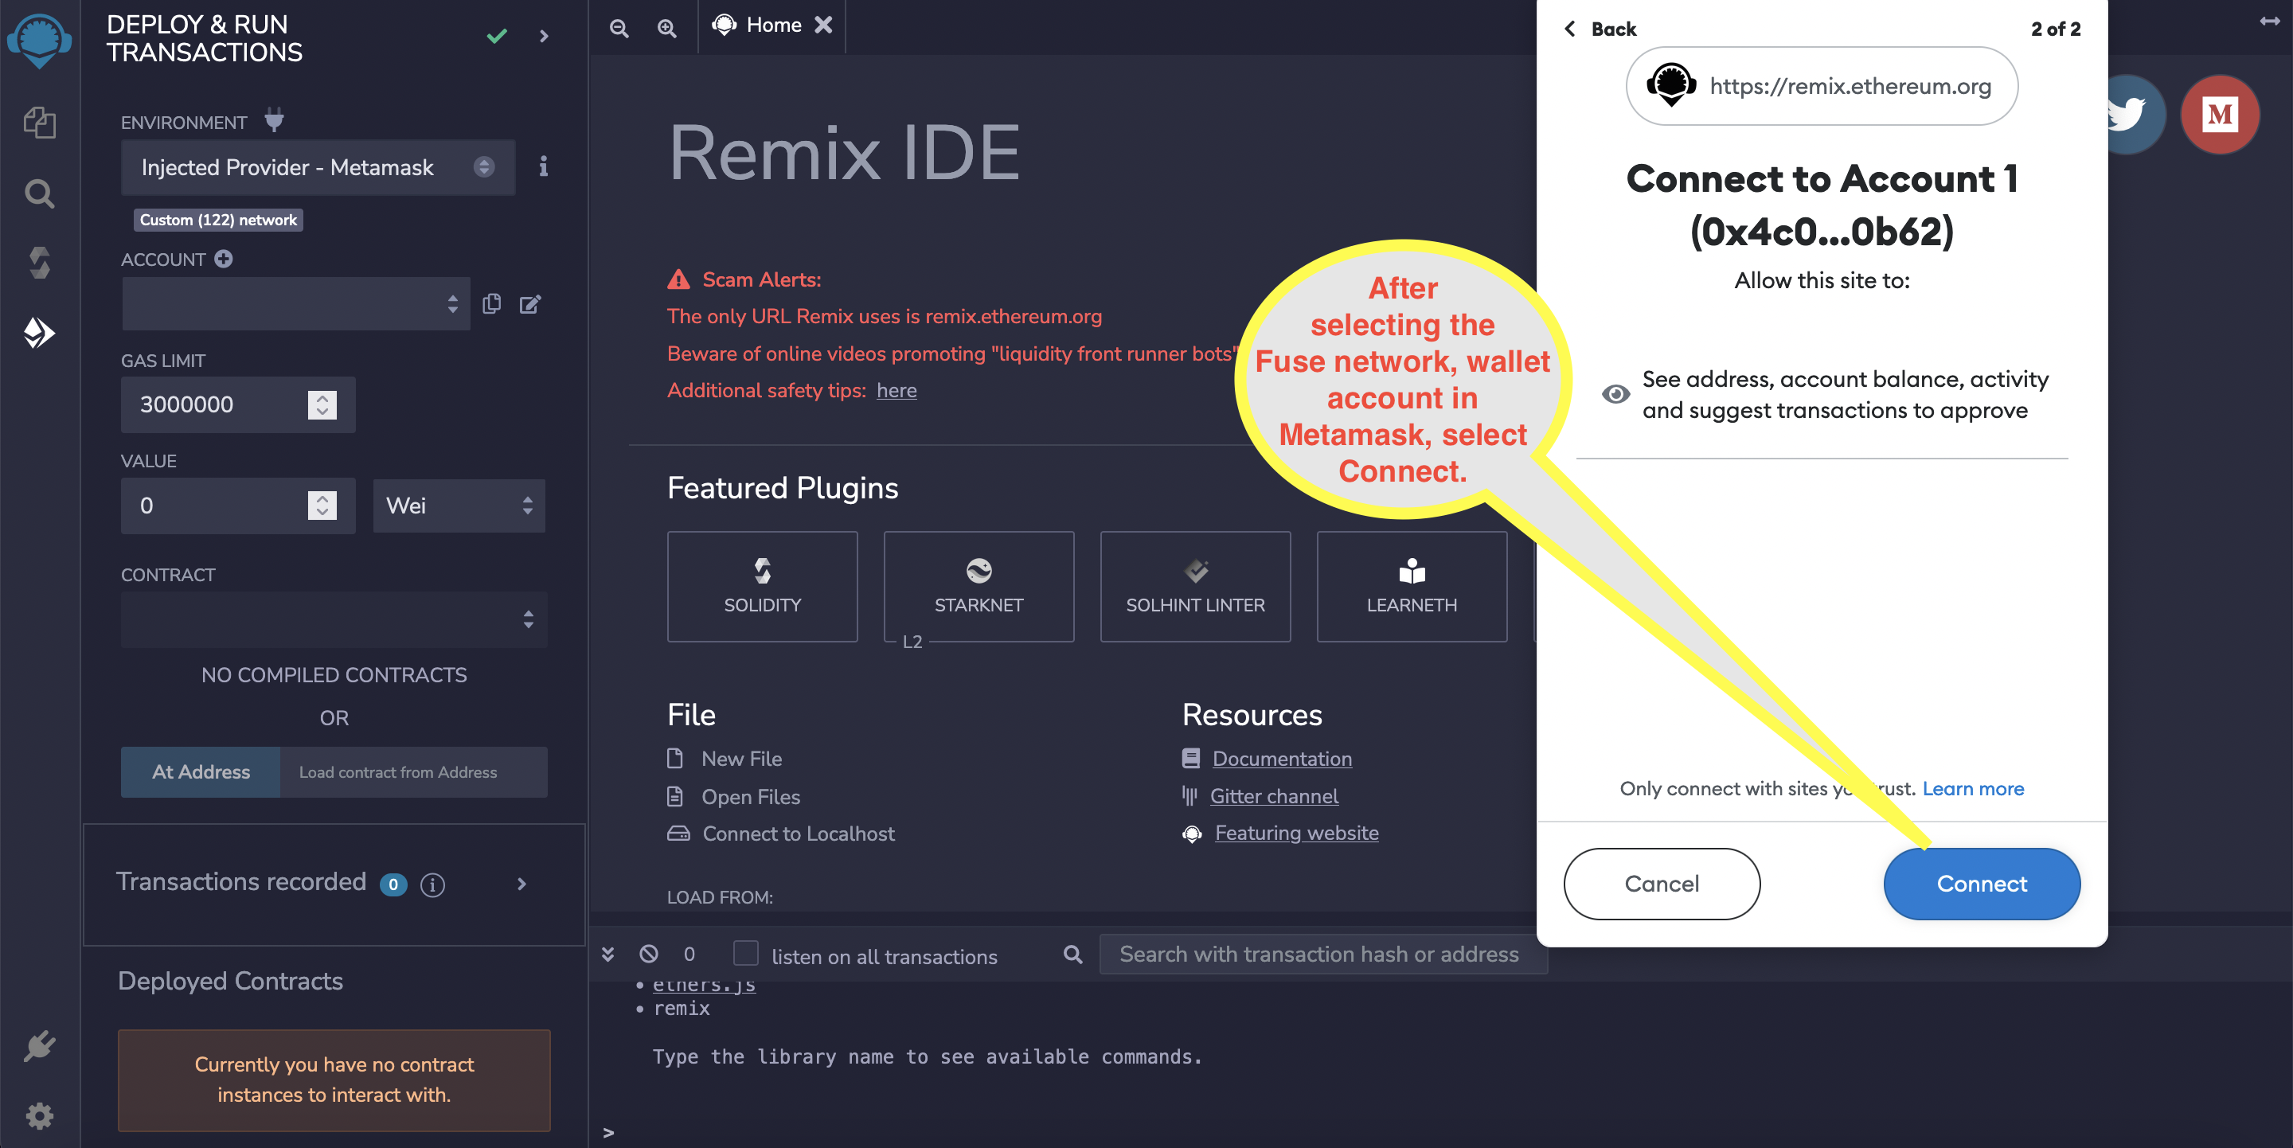This screenshot has height=1148, width=2293.
Task: Open the File Explorer sidebar icon
Action: pyautogui.click(x=39, y=122)
